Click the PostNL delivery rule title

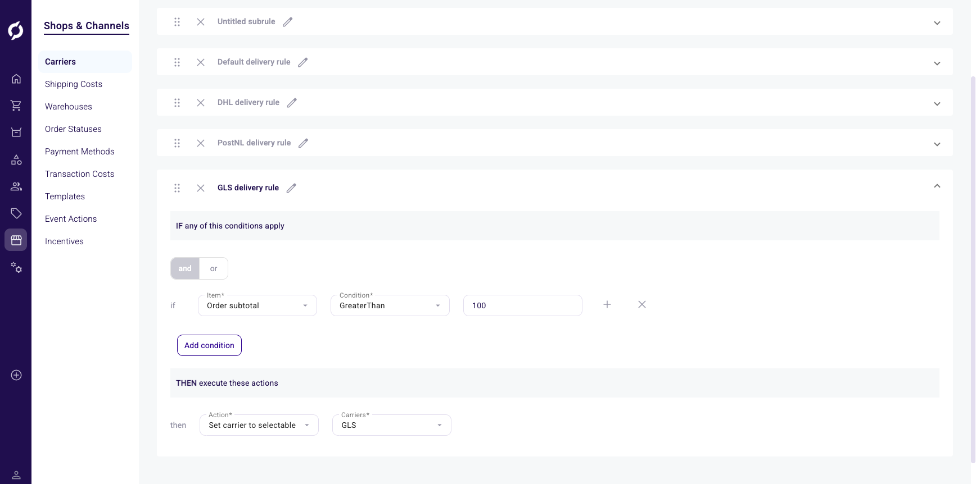(254, 143)
